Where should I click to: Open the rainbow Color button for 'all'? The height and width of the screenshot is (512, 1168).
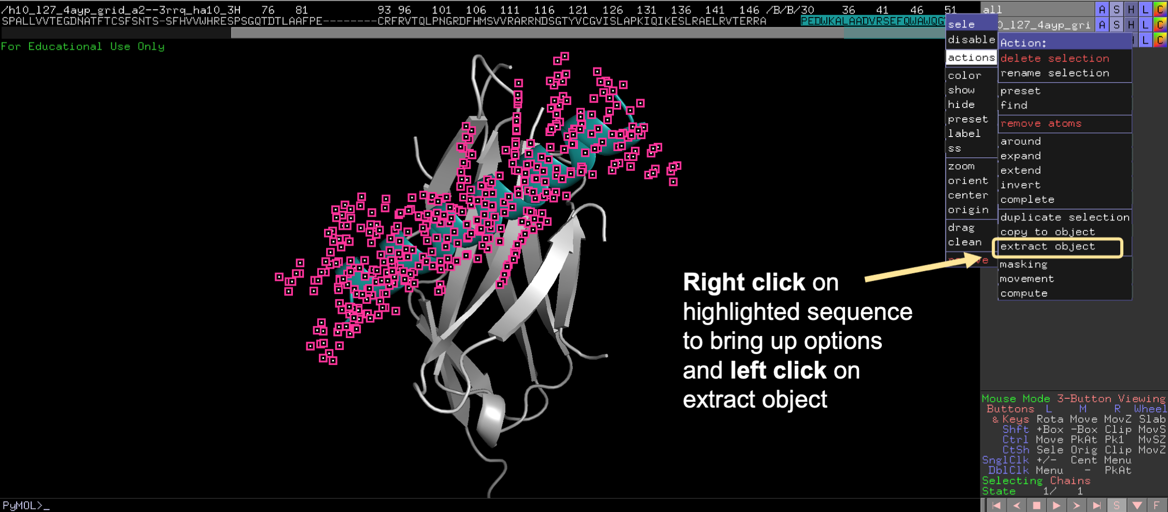click(1160, 9)
